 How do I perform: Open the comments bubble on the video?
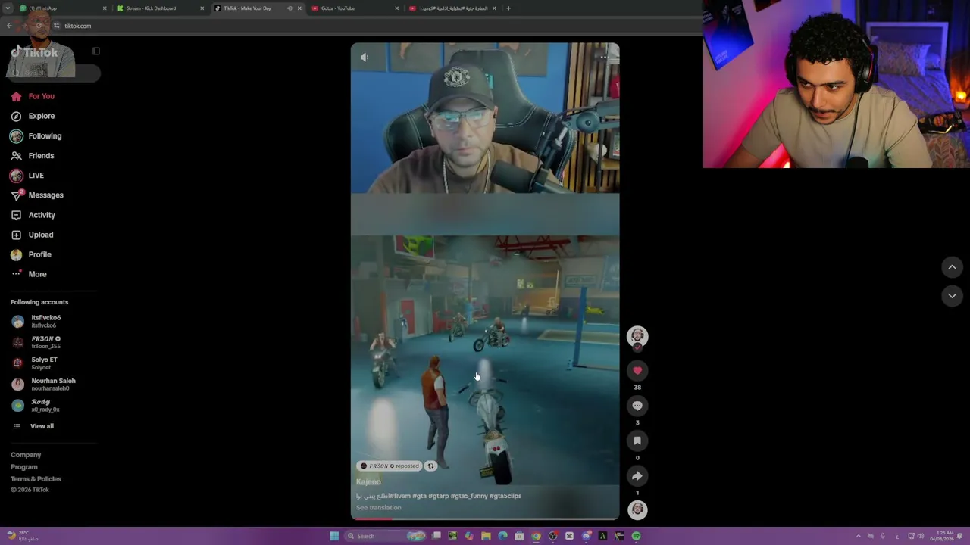coord(637,406)
